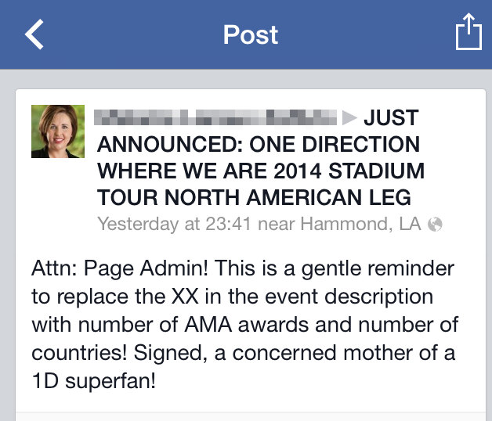This screenshot has height=421, width=492.
Task: Tap the back arrow icon
Action: (34, 34)
